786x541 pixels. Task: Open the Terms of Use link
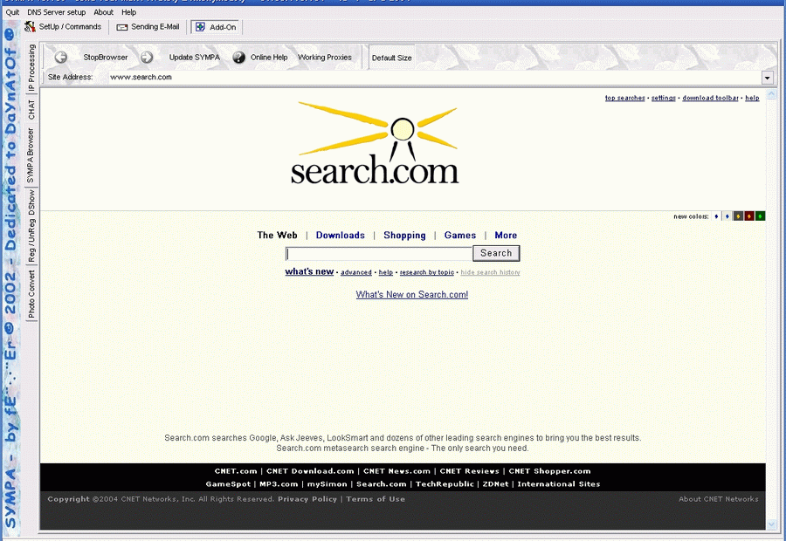pos(376,499)
